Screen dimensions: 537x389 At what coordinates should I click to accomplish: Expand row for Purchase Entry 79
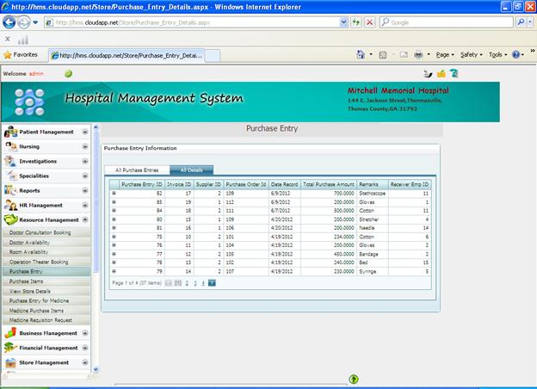point(114,271)
